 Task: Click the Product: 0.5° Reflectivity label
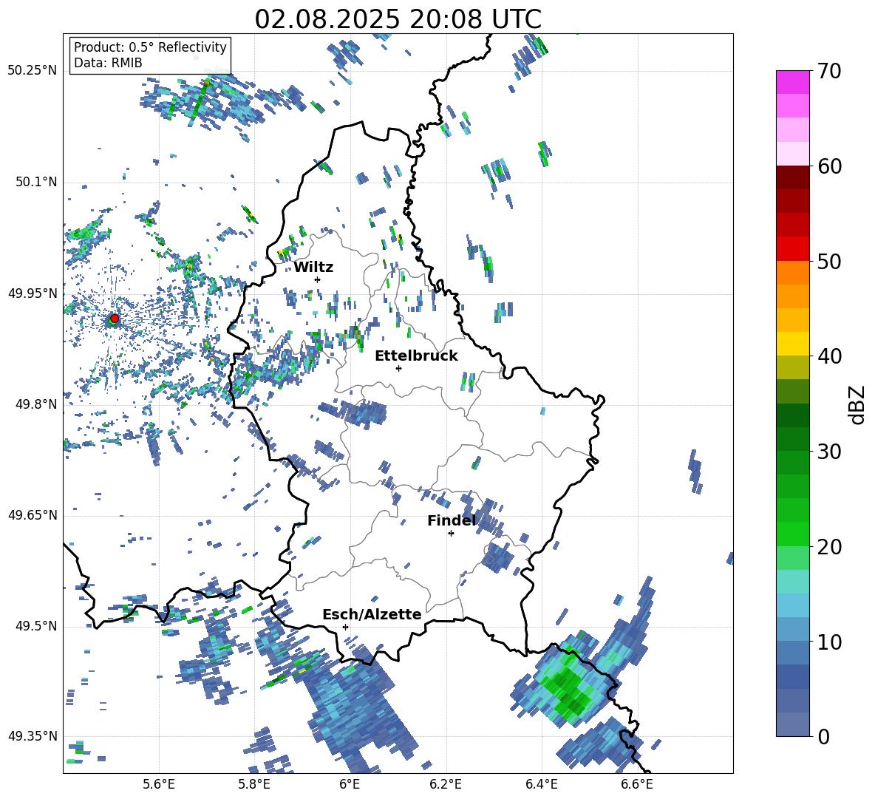150,47
